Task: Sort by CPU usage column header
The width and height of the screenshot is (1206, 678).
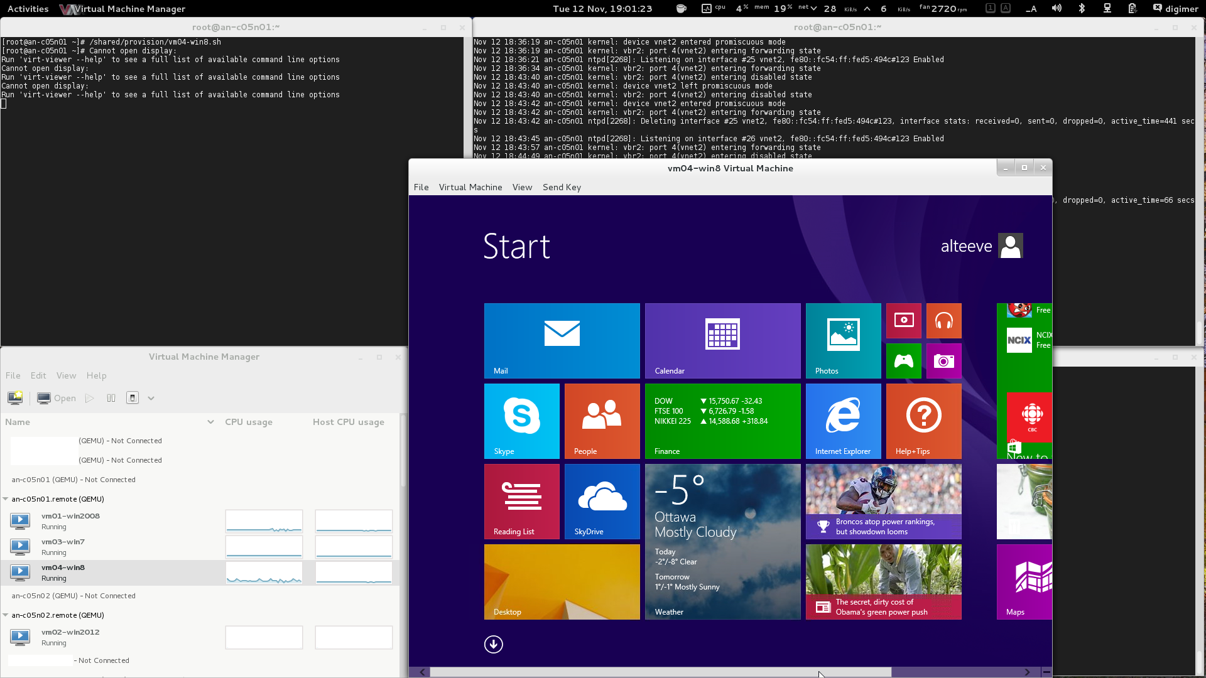Action: [264, 422]
